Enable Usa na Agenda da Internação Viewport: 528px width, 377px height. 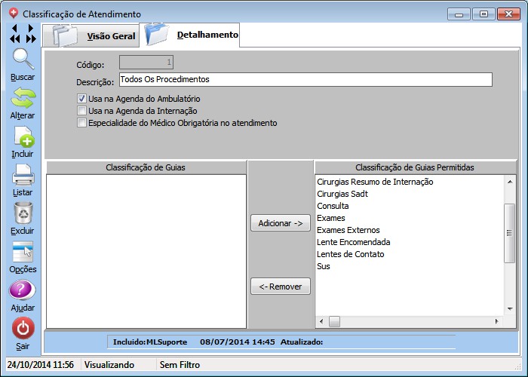coord(82,111)
